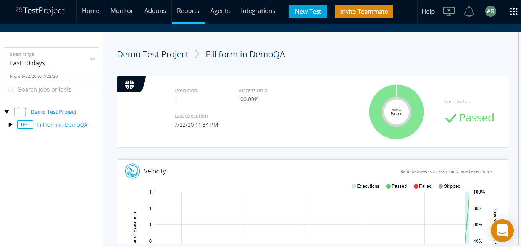The image size is (521, 247).
Task: Select Fill form in DemoQA in the sidebar
Action: [x=62, y=125]
